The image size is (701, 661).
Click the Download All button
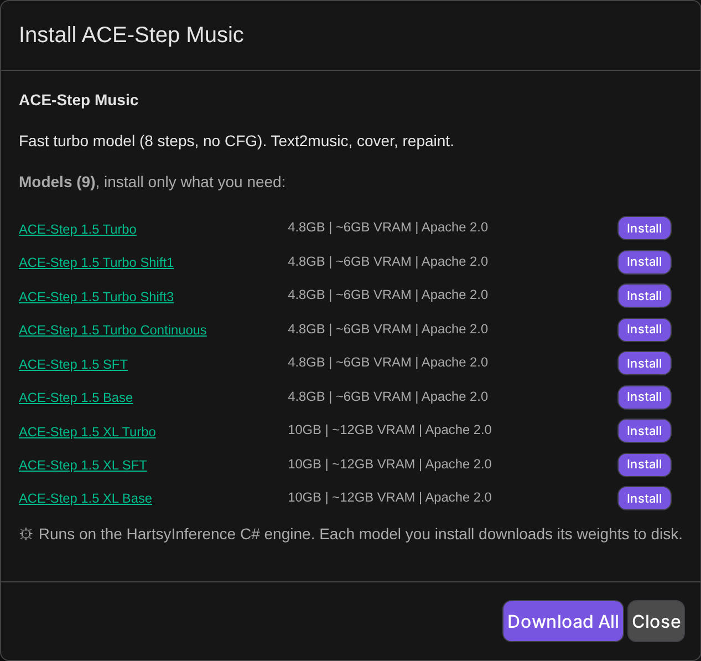coord(563,621)
